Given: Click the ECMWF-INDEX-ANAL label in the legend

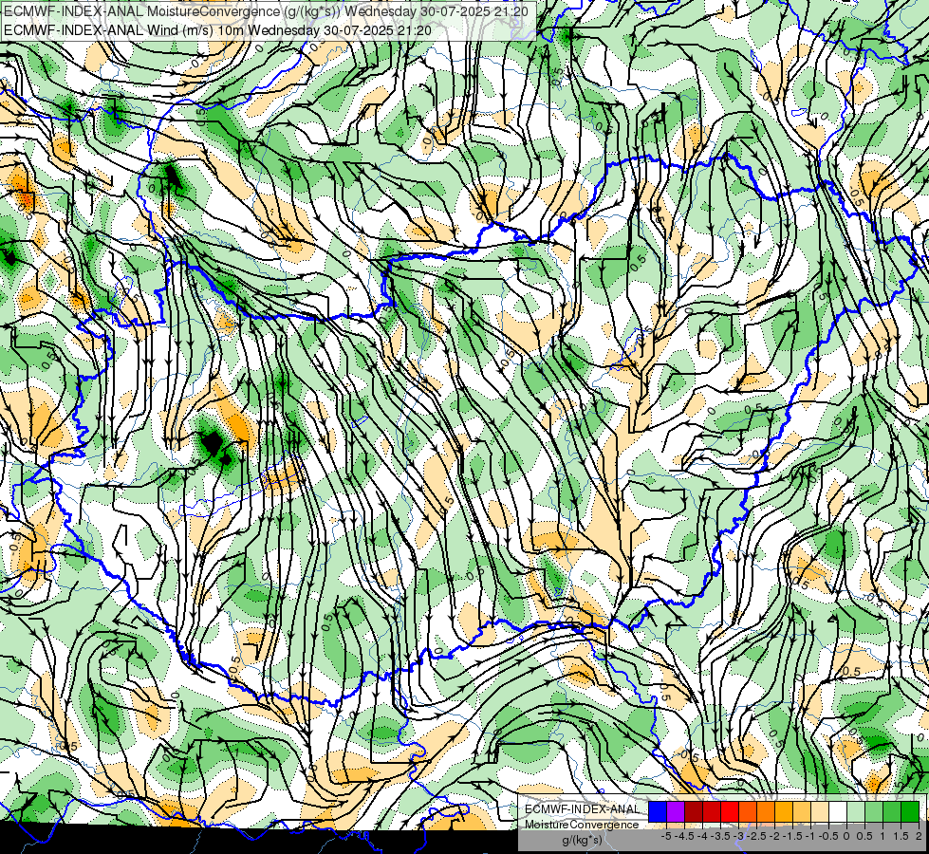Looking at the screenshot, I should (583, 809).
